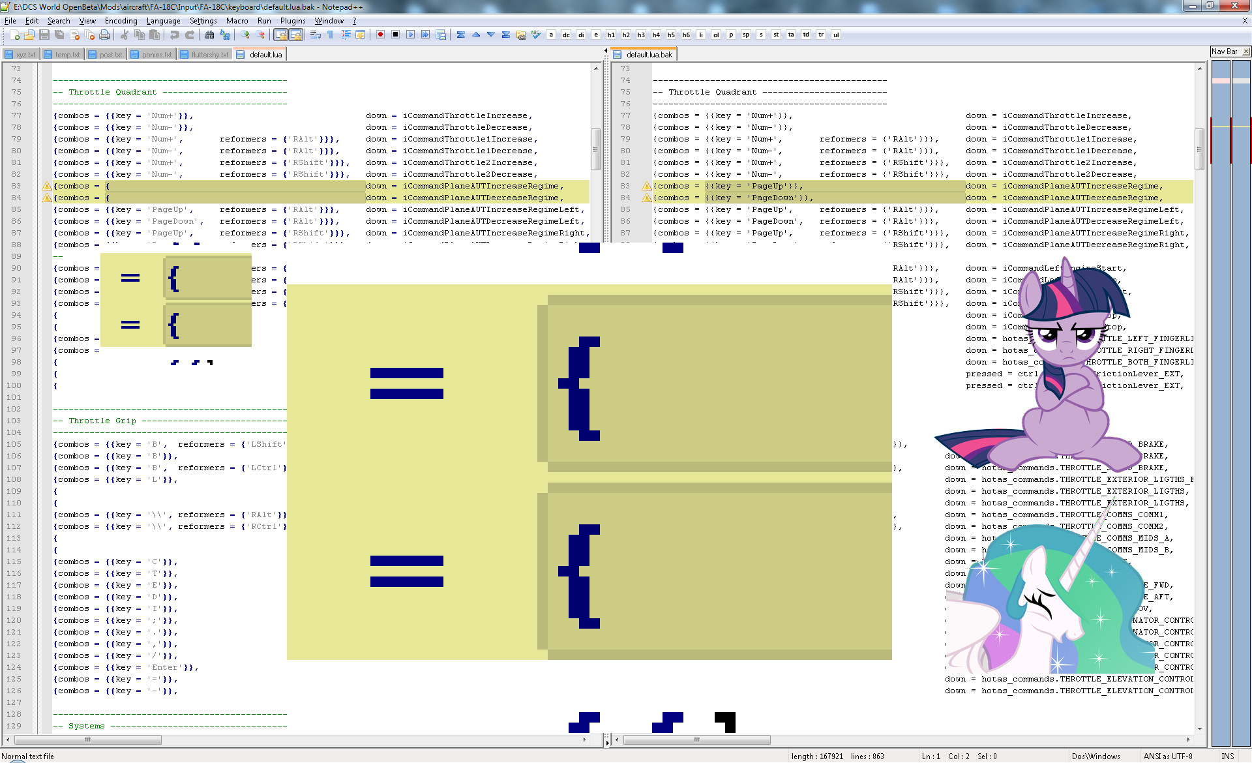Open the File menu

(10, 21)
